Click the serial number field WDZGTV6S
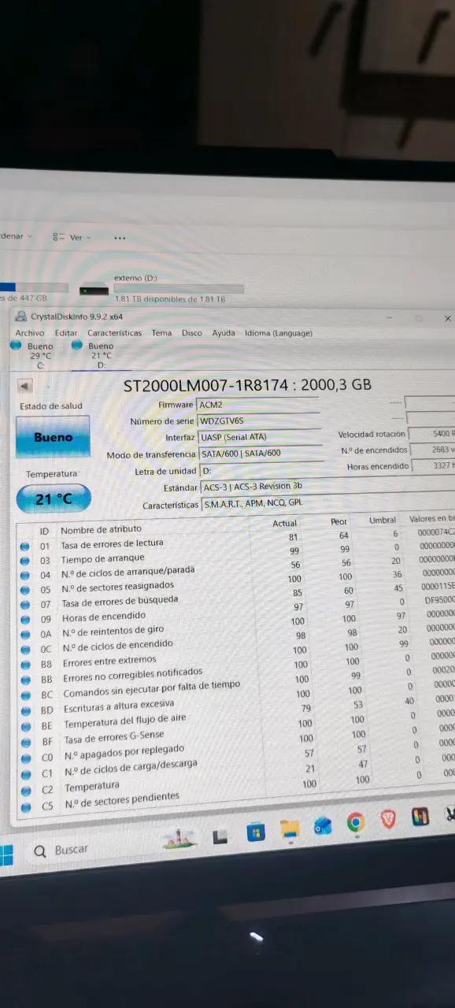The width and height of the screenshot is (455, 1008). coord(258,421)
